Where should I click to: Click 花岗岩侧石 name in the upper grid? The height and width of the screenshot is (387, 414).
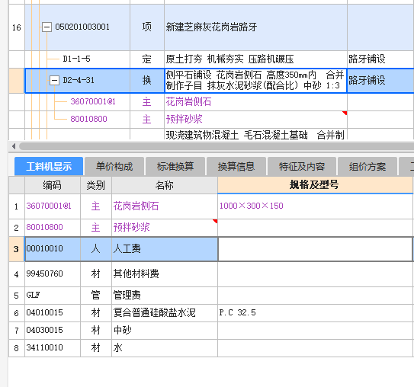pyautogui.click(x=188, y=102)
